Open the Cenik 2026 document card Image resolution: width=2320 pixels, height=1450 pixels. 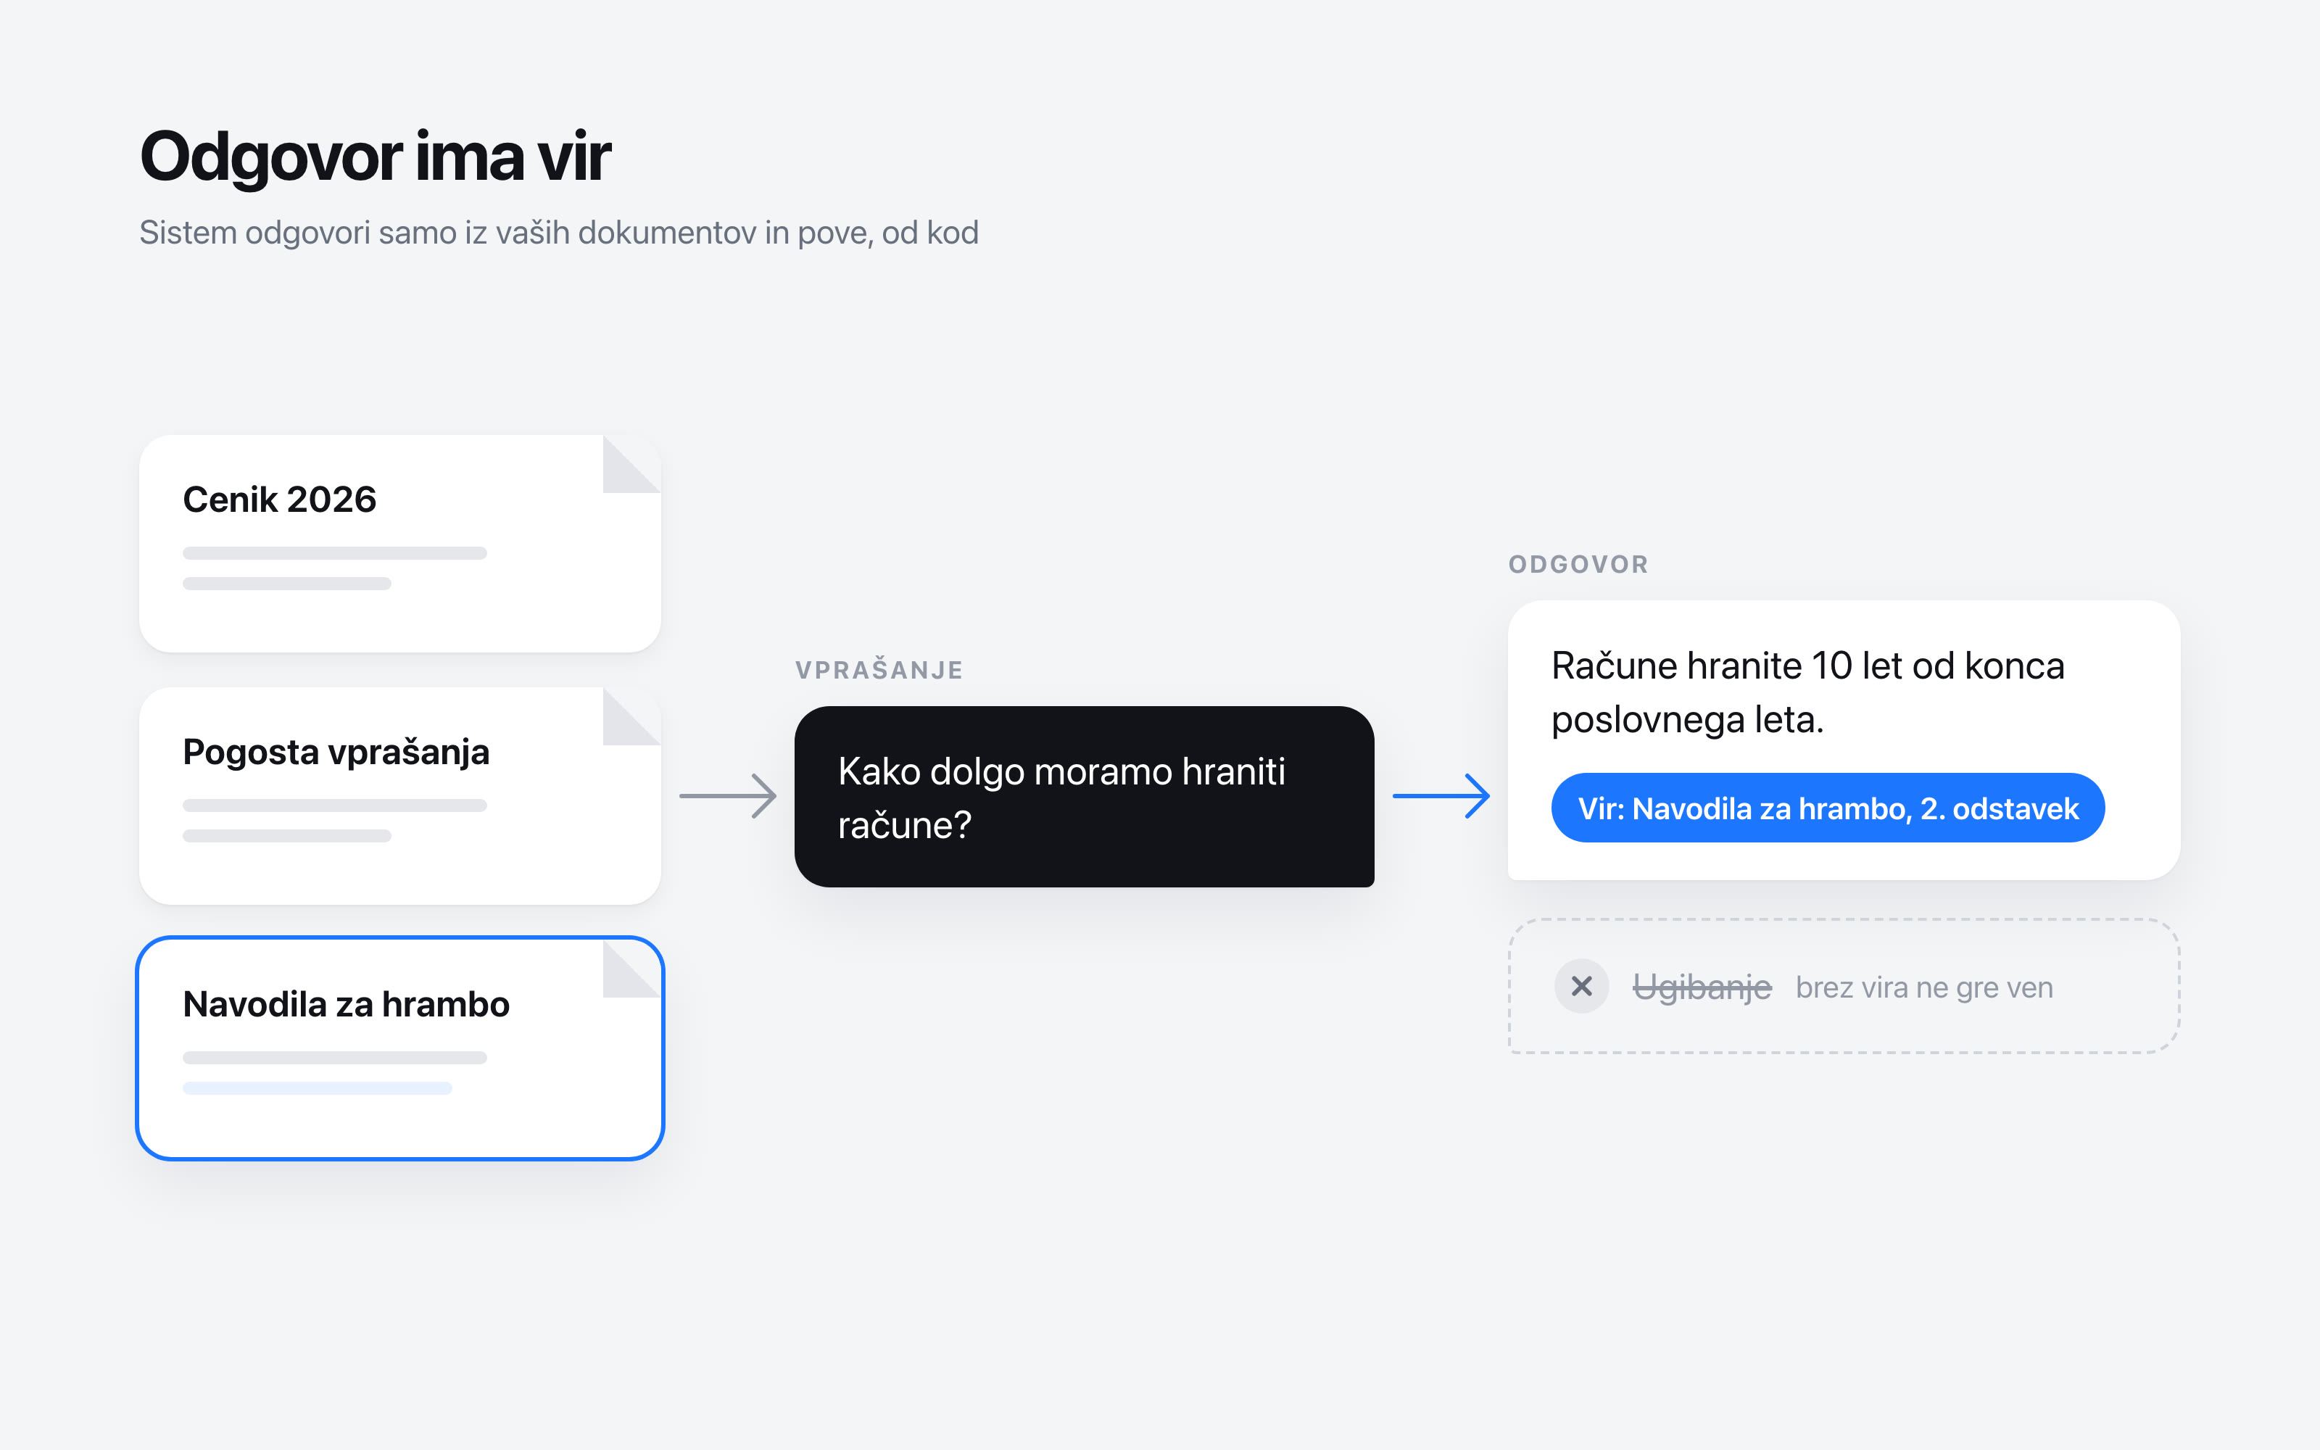click(x=399, y=544)
